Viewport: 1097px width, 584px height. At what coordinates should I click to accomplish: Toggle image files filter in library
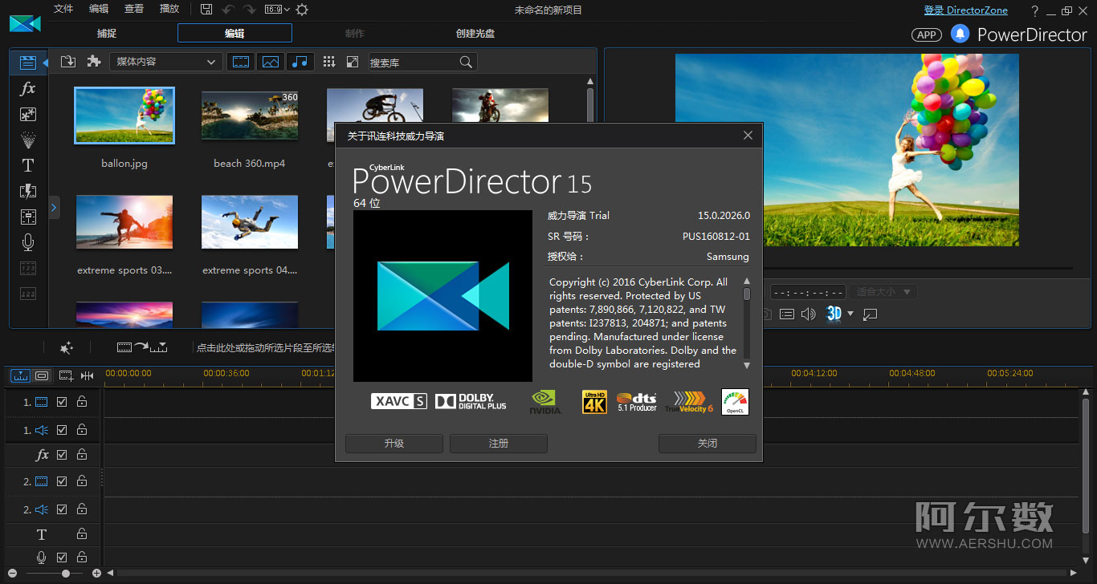pyautogui.click(x=271, y=62)
